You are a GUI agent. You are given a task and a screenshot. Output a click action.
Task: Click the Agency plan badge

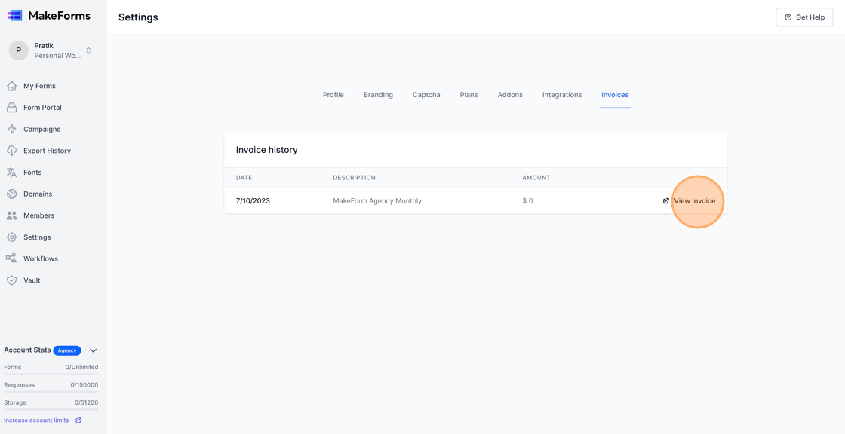coord(67,350)
